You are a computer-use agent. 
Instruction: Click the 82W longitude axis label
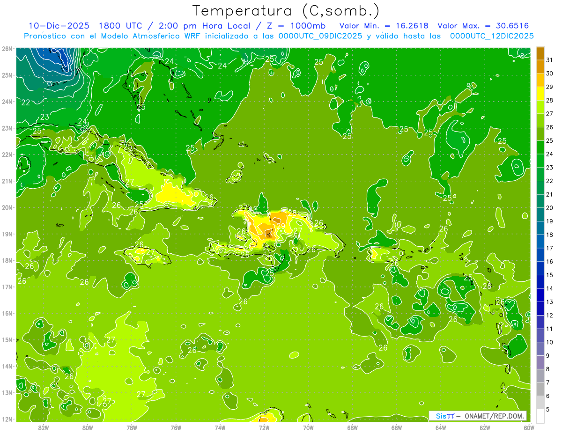point(43,427)
